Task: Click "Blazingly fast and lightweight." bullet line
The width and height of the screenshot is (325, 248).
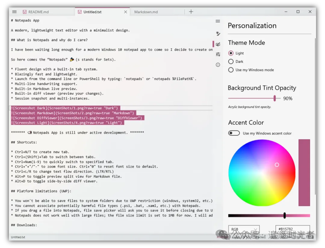Action: 44,74
